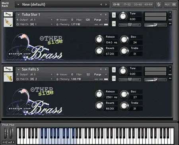The image size is (179, 145).
Task: Shift keyboard octave down with left arrow
Action: (x=3, y=142)
